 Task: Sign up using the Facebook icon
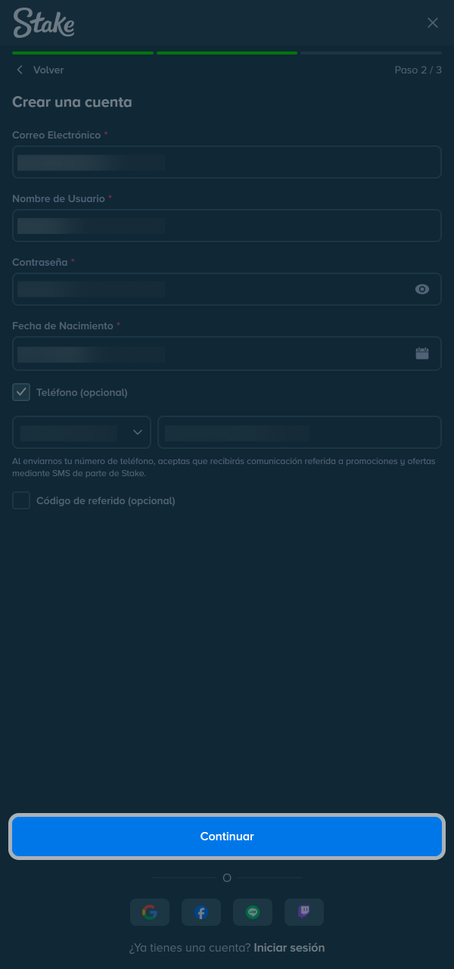pos(201,911)
